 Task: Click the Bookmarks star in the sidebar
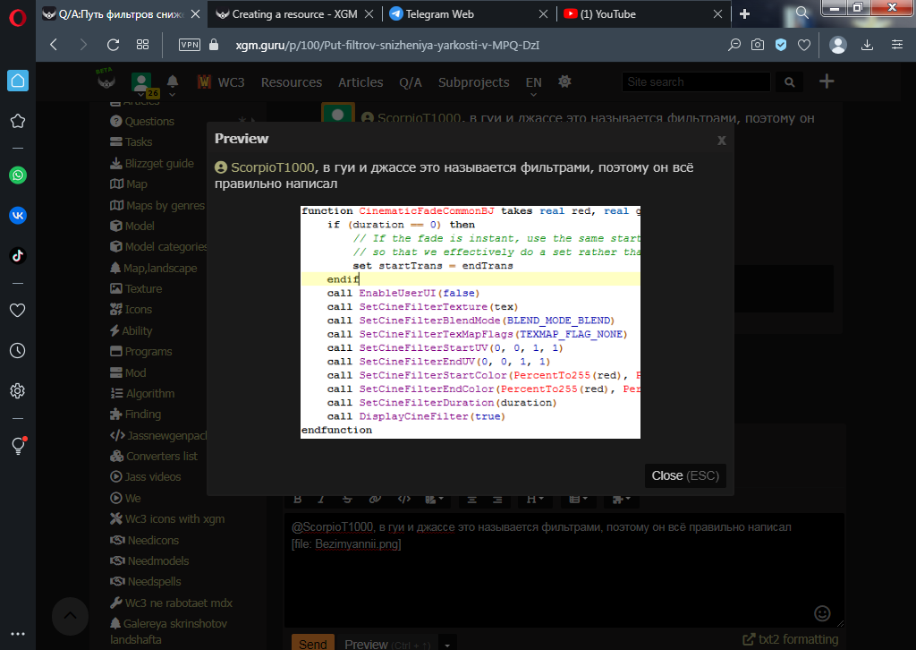tap(18, 121)
